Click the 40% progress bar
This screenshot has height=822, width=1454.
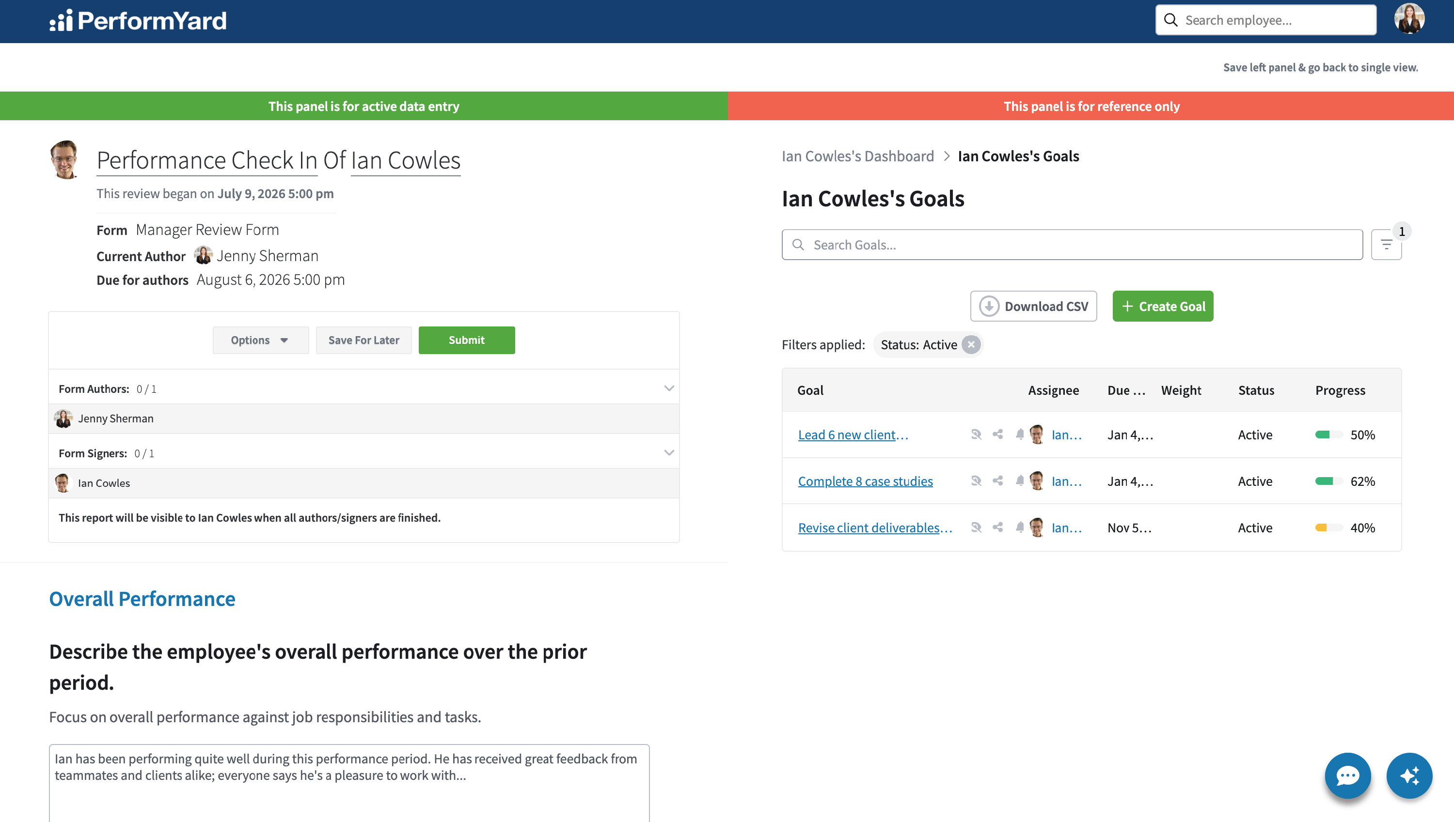click(1328, 527)
